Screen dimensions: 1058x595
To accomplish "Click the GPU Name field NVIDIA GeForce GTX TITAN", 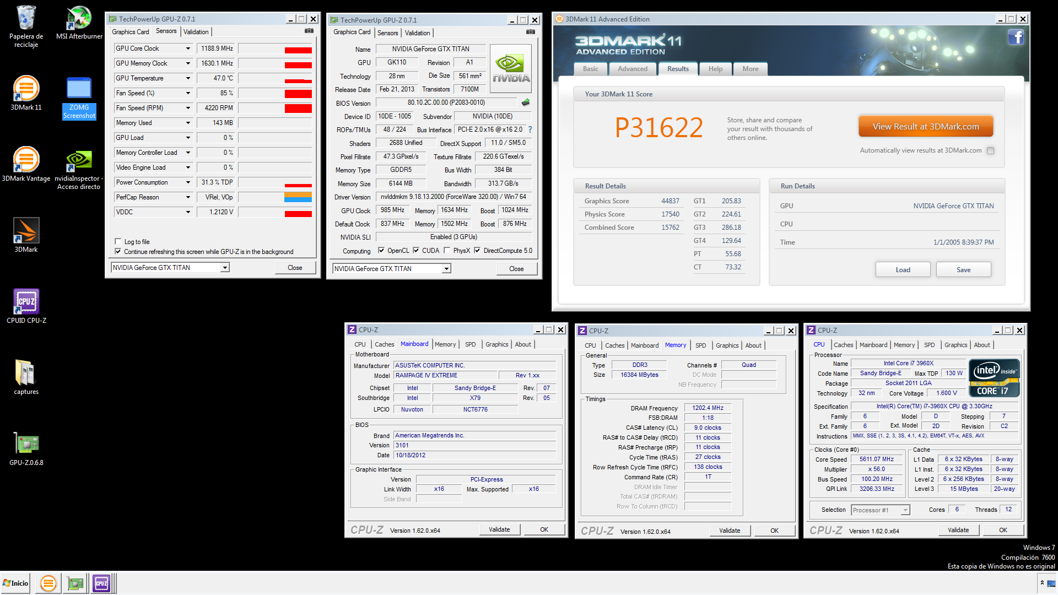I will pyautogui.click(x=430, y=48).
